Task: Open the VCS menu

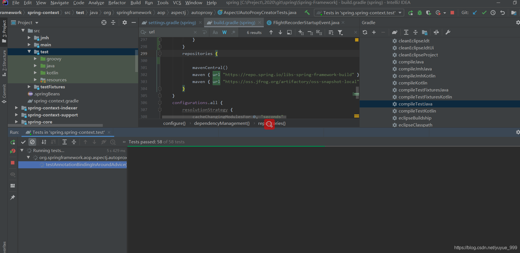Action: tap(177, 3)
